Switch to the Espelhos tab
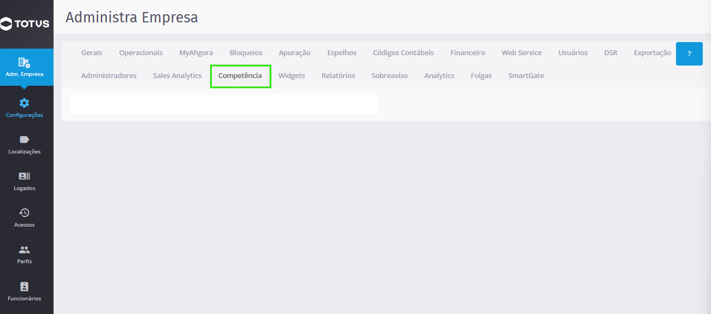This screenshot has height=314, width=711. coord(342,52)
